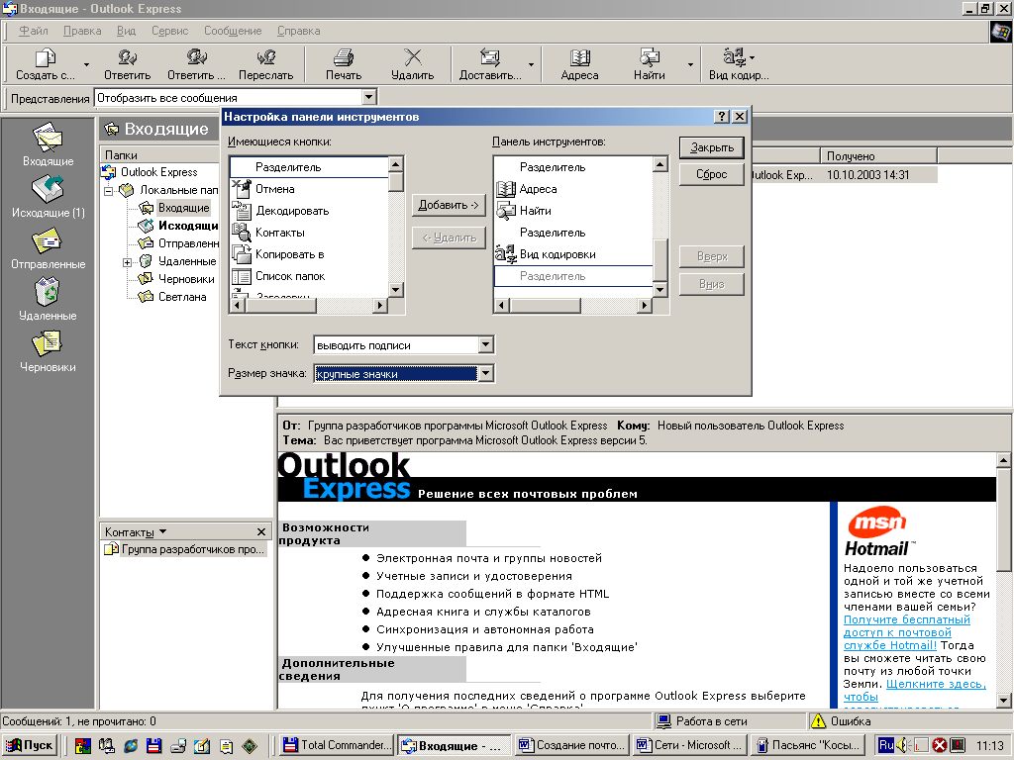
Task: Switch to Total Commander in taskbar
Action: coord(338,745)
